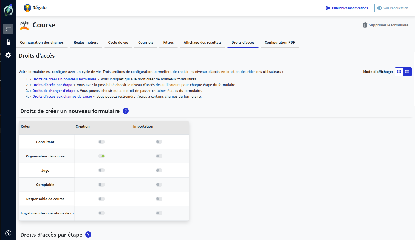
Task: Open the Configuration PDF tab
Action: click(280, 42)
